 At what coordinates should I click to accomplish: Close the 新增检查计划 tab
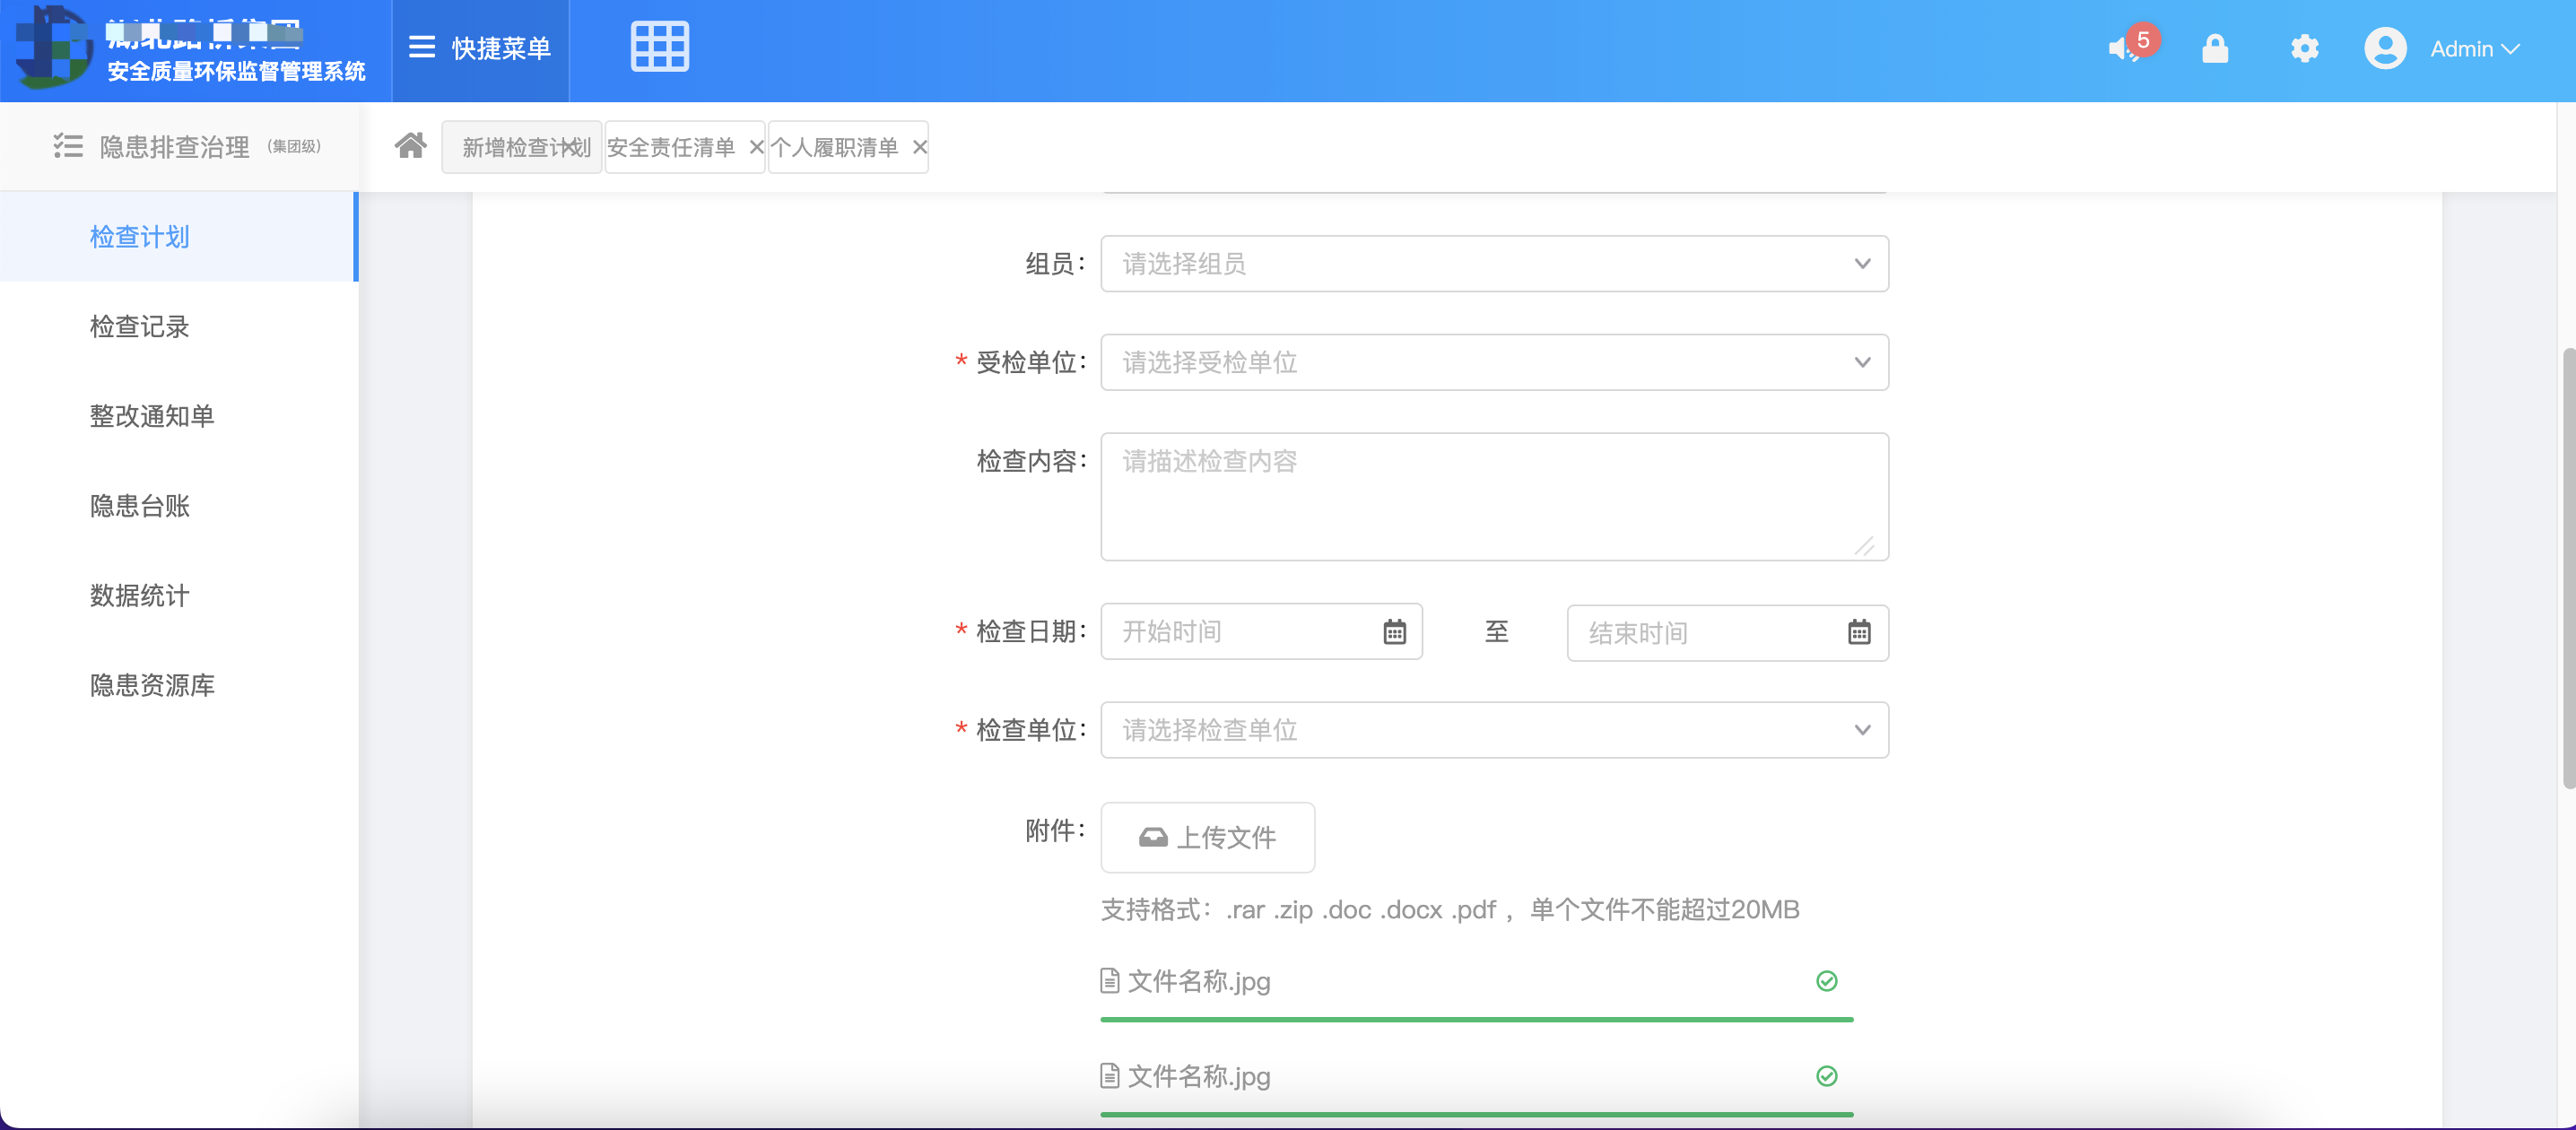[570, 147]
